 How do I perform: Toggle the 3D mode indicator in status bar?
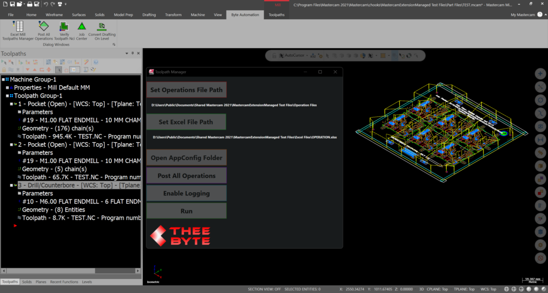tap(407, 289)
